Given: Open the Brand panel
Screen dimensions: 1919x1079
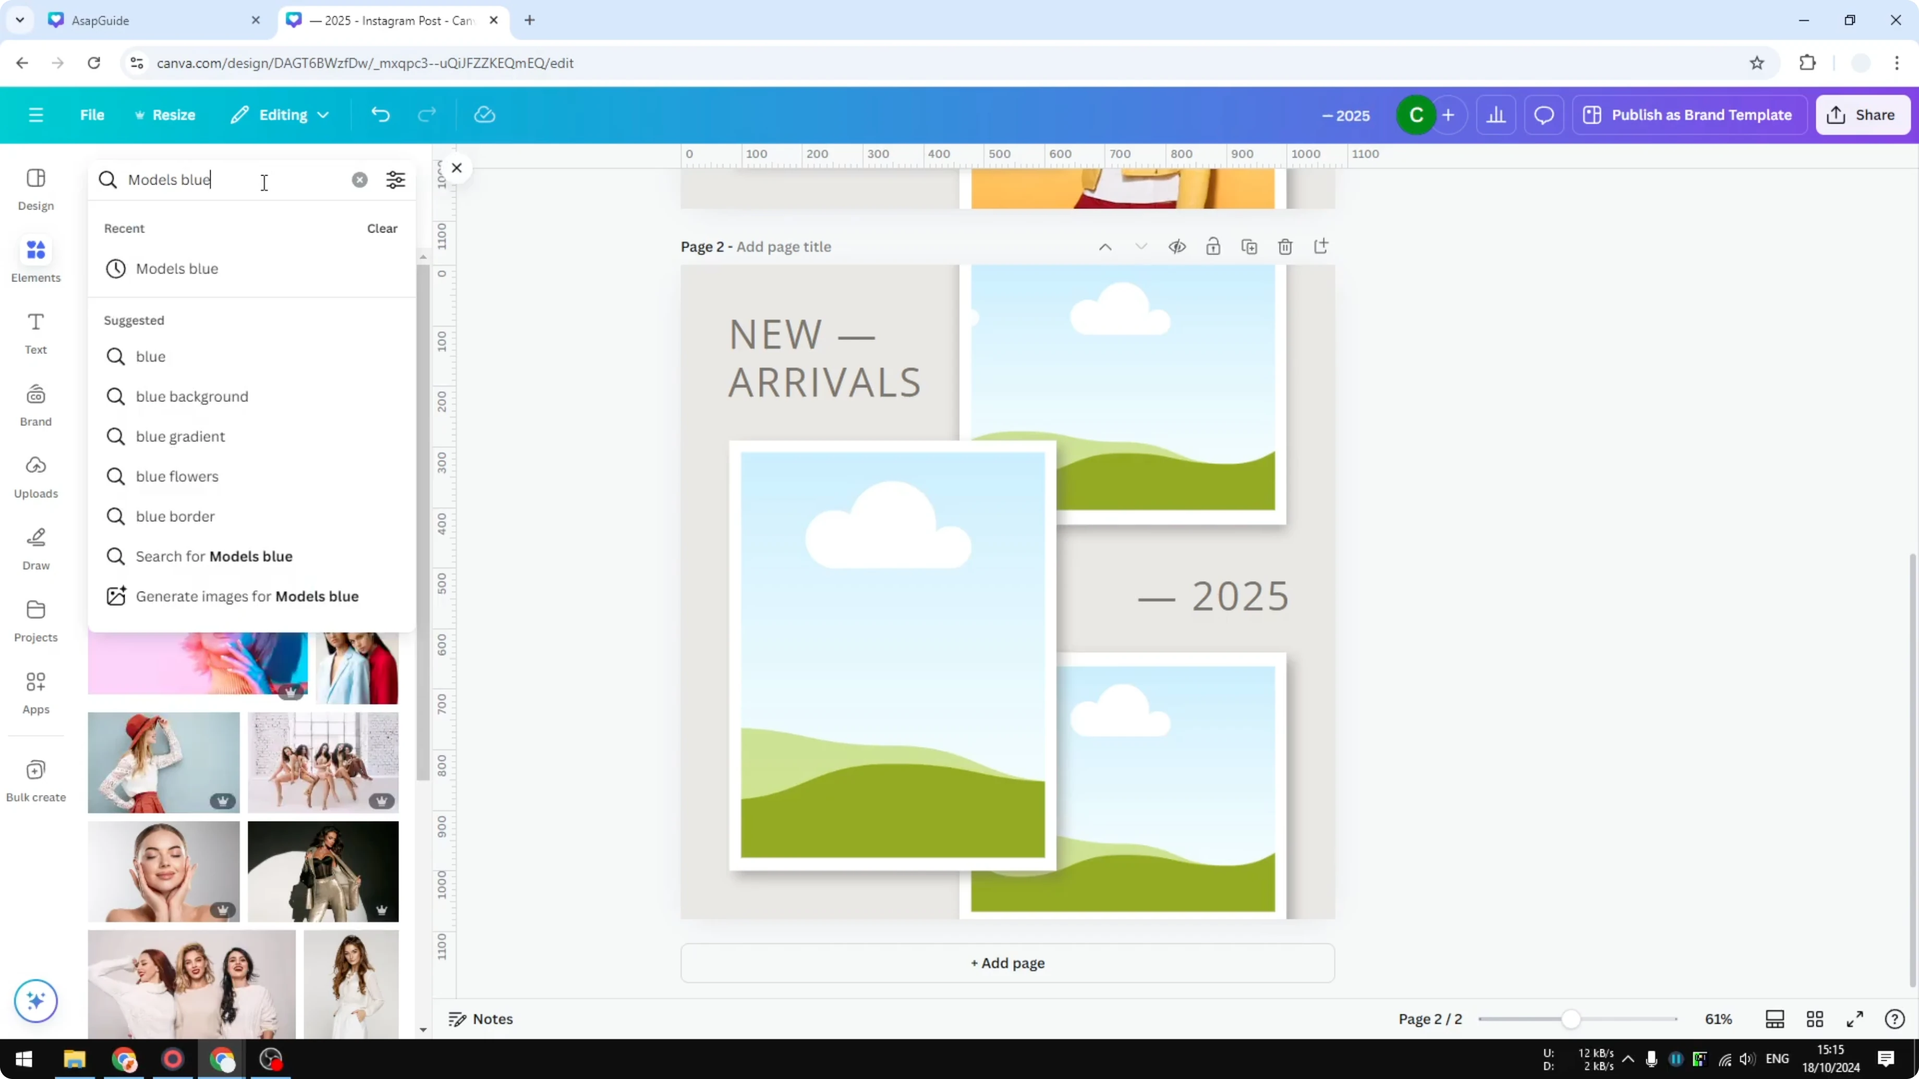Looking at the screenshot, I should pos(35,403).
